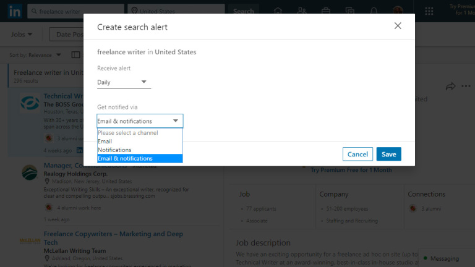This screenshot has height=267, width=475.
Task: Open the Daily receive alert dropdown
Action: [x=124, y=82]
